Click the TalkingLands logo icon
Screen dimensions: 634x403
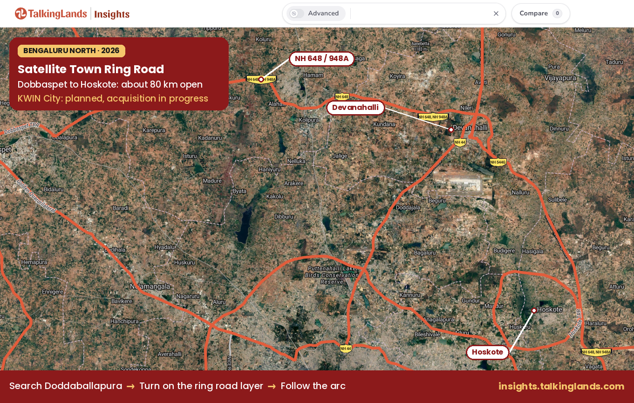pos(20,14)
